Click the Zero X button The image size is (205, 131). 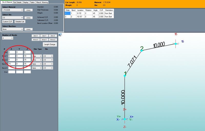[35, 36]
